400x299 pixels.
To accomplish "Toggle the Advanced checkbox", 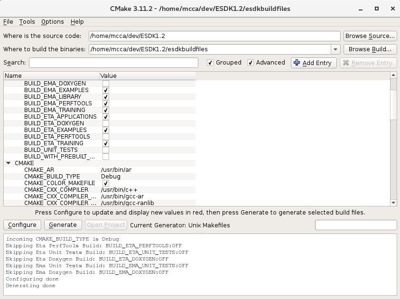I will pyautogui.click(x=250, y=63).
